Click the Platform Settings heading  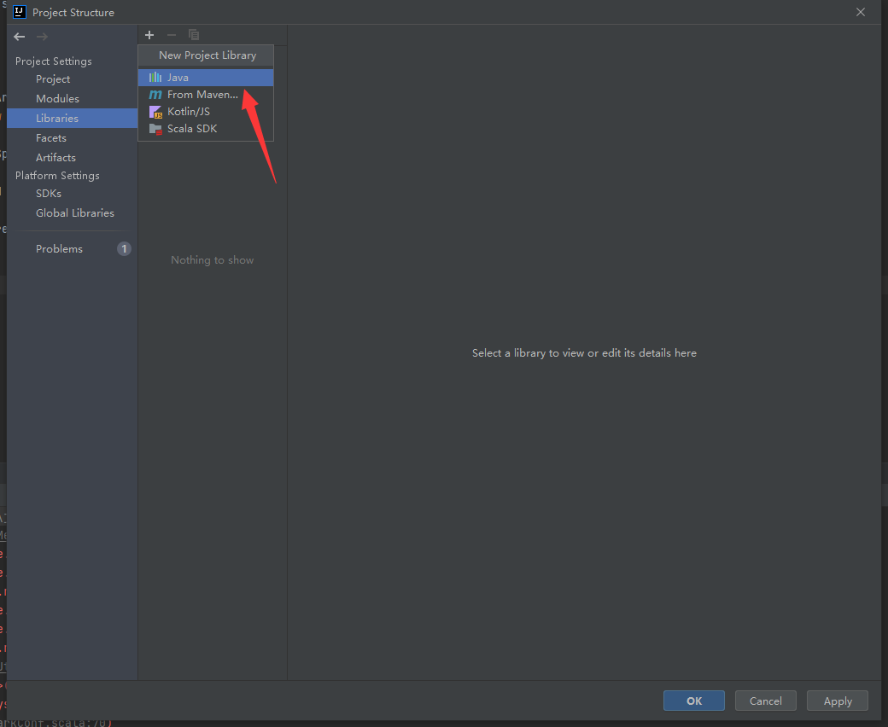point(57,176)
